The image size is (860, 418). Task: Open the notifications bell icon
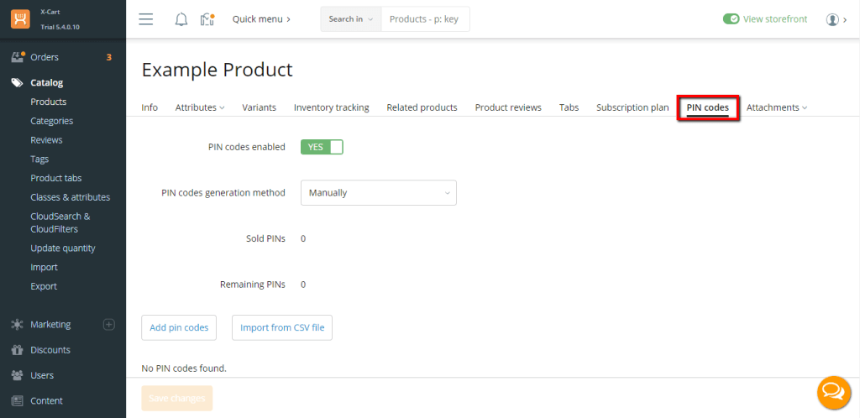(x=181, y=19)
